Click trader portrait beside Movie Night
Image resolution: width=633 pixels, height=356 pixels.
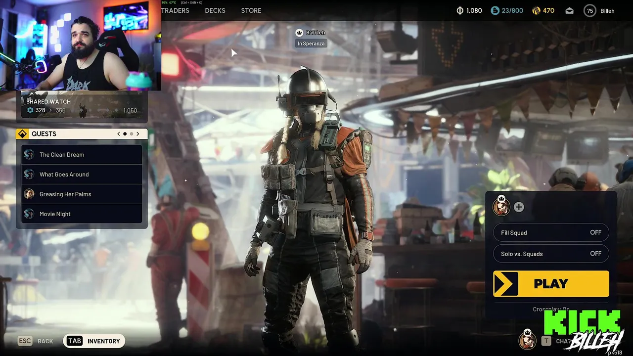(29, 214)
